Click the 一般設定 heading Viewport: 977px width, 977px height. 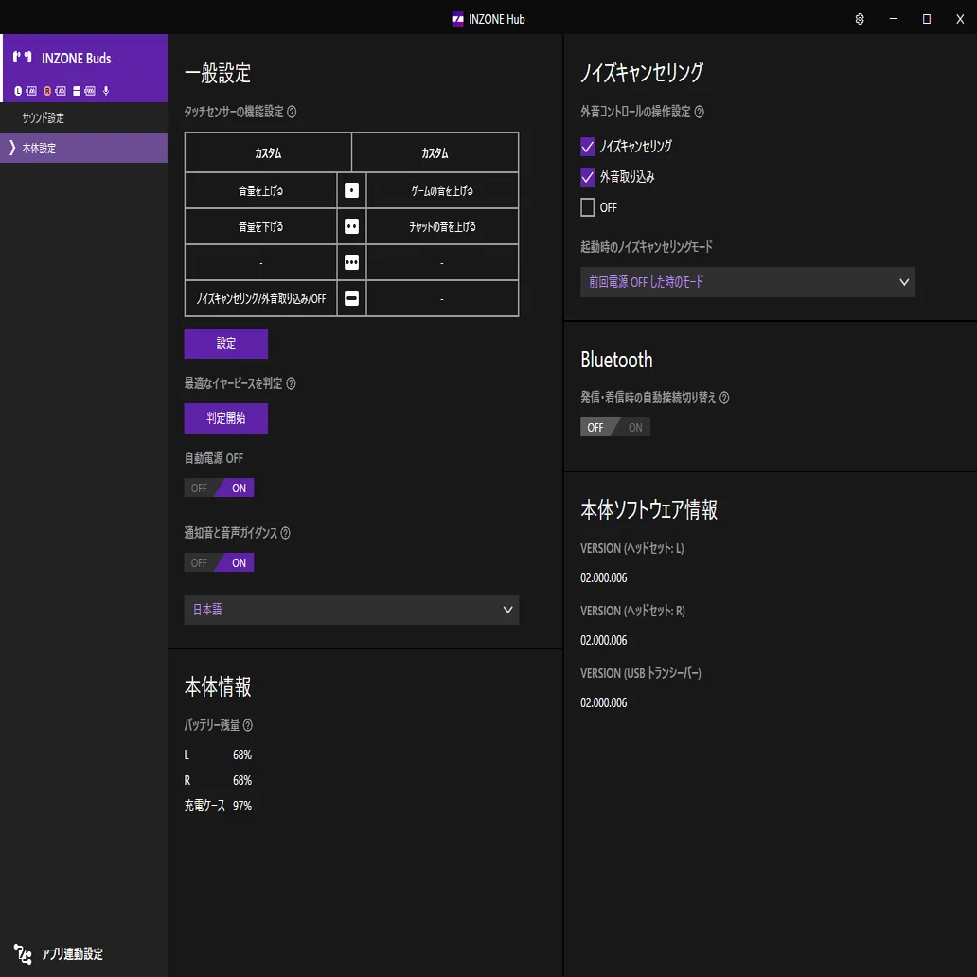[x=218, y=73]
